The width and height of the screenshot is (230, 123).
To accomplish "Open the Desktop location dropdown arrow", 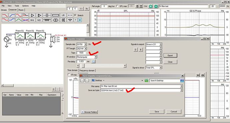I will 104,80.
